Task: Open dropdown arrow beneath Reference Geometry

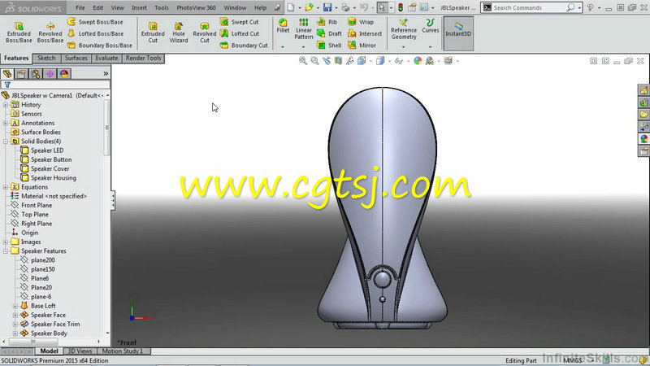Action: point(403,47)
